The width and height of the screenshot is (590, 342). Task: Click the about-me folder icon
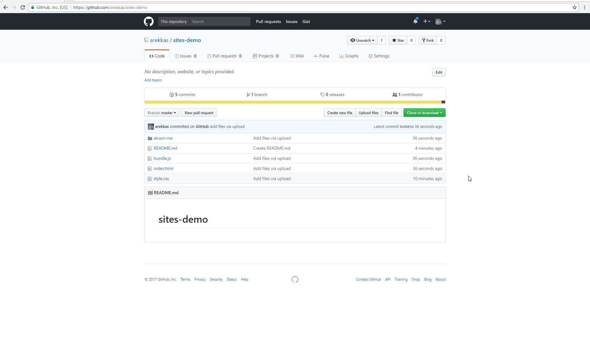(x=150, y=138)
